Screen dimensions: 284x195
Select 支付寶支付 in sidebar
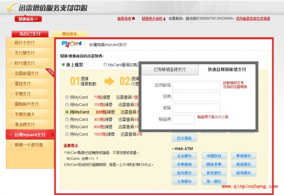tap(30, 53)
